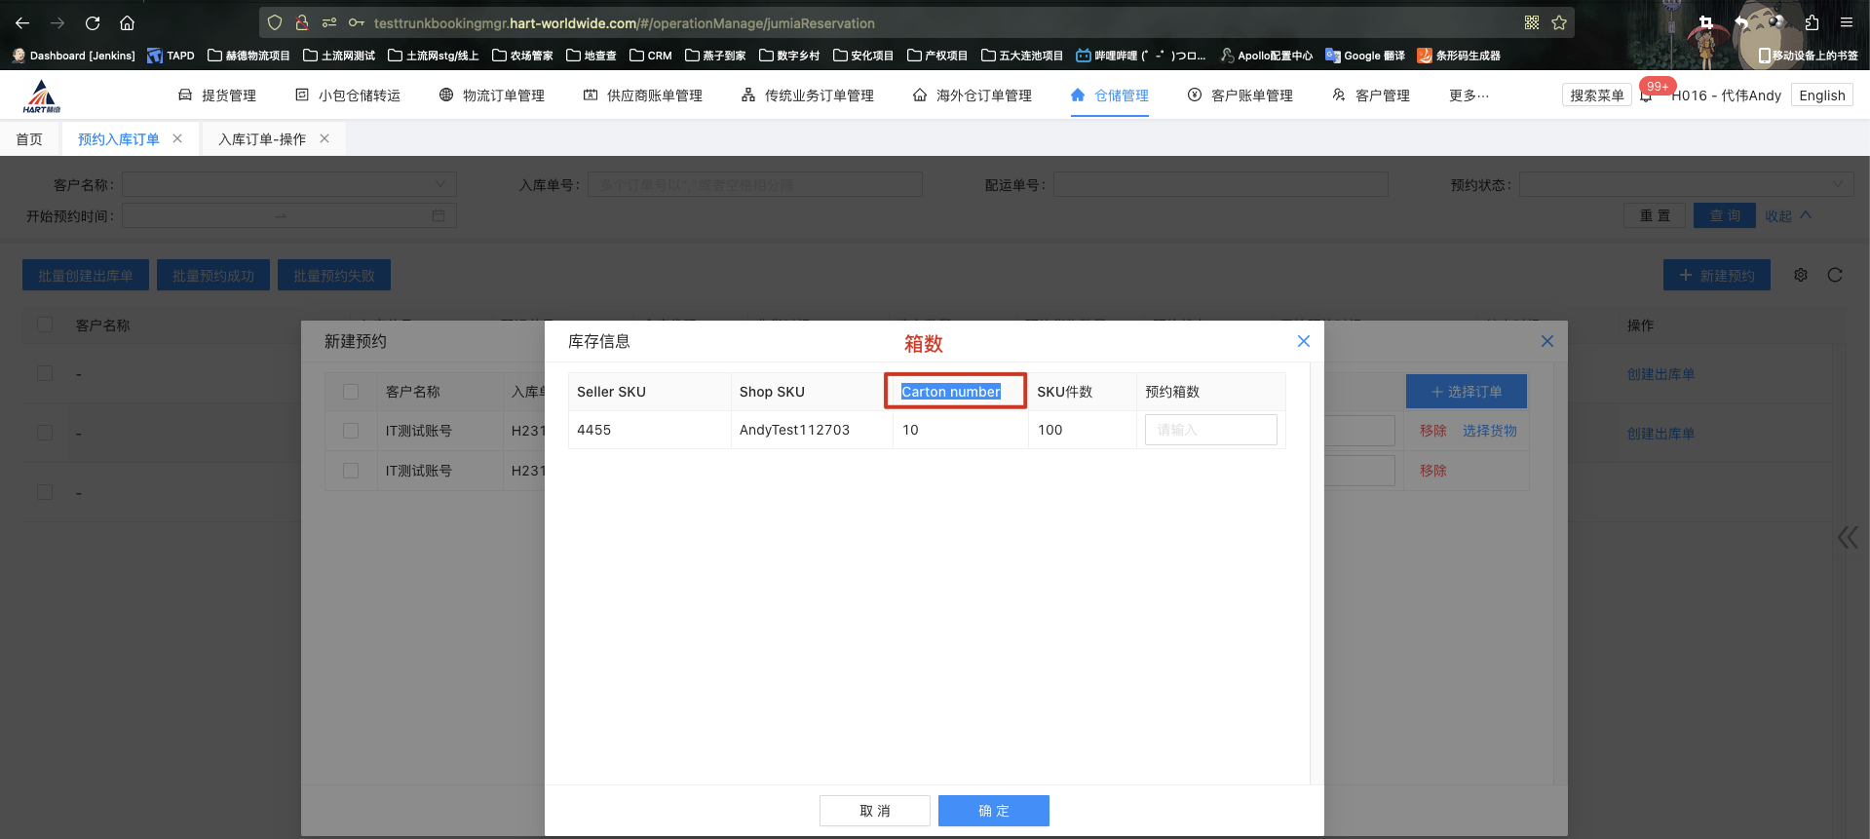Check the second IT测试账号 row checkbox
This screenshot has width=1870, height=839.
[x=351, y=471]
